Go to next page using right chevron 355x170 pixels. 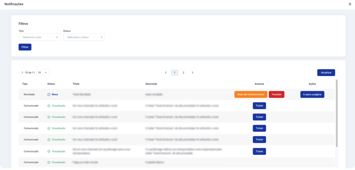[x=192, y=73]
